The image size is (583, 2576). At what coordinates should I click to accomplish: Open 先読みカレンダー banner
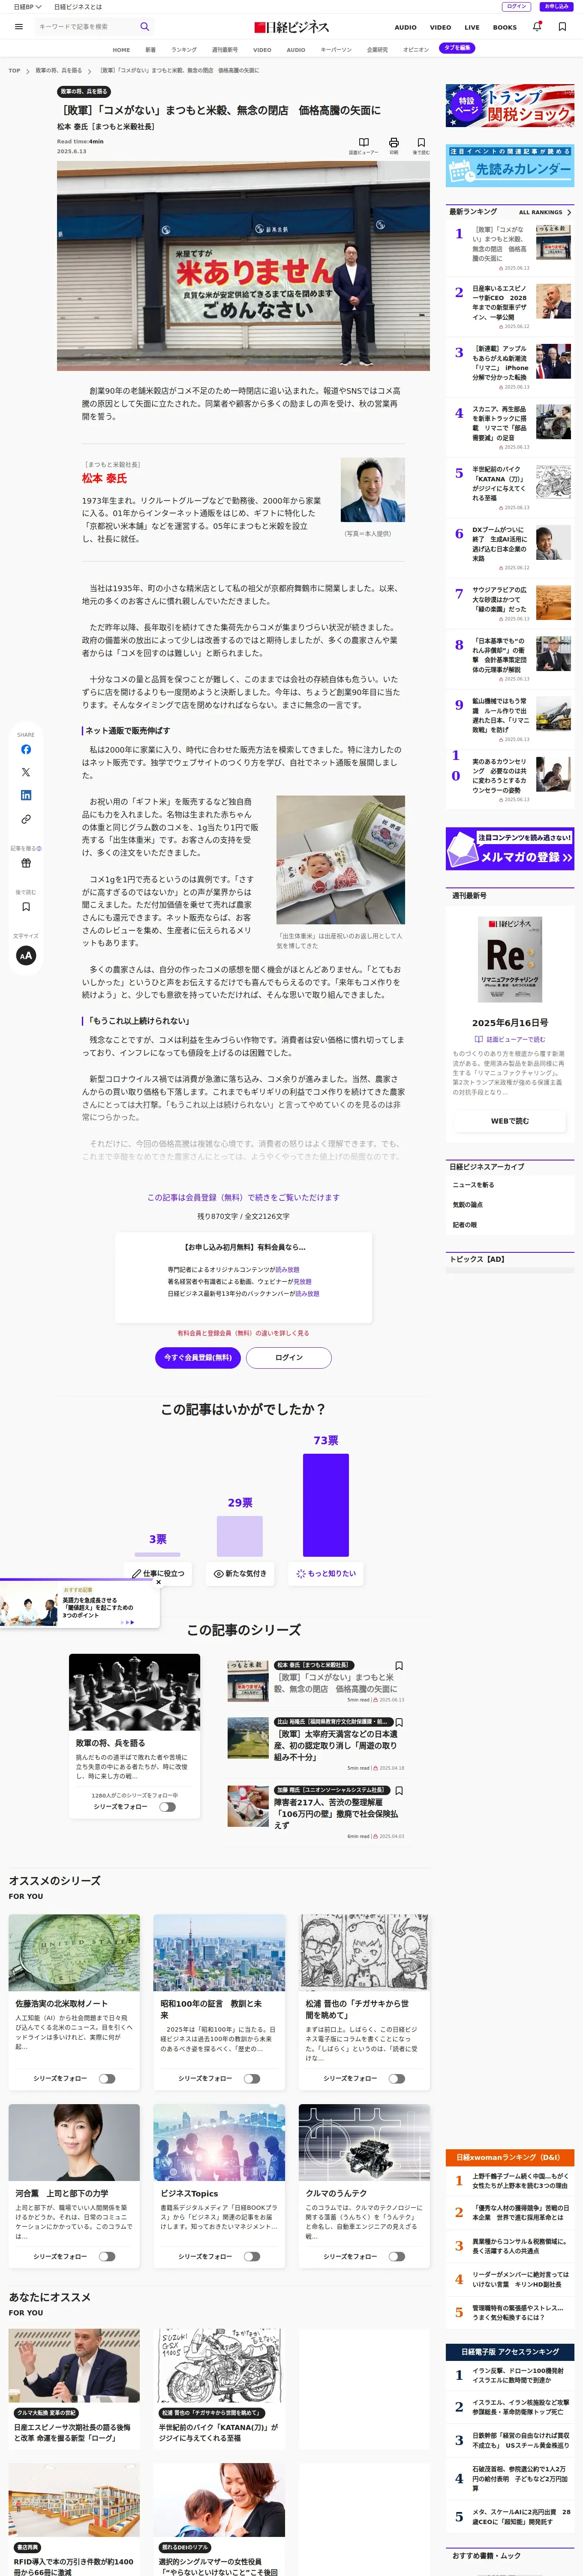tap(510, 166)
